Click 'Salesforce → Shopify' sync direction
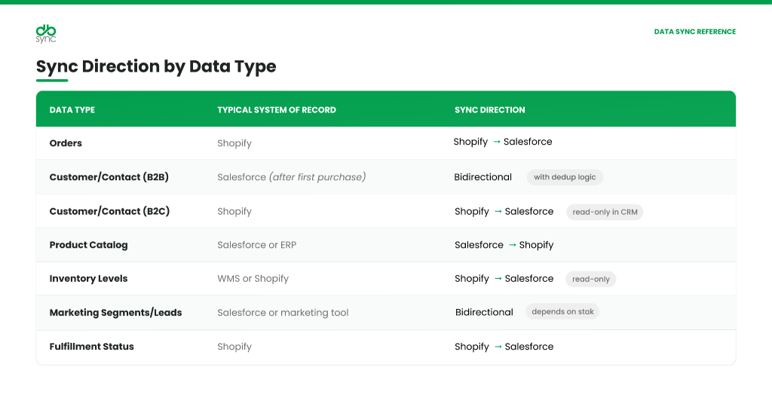This screenshot has height=407, width=772. (x=504, y=245)
